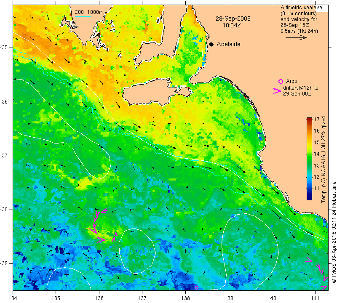Click the Argo legend label

pyautogui.click(x=292, y=81)
